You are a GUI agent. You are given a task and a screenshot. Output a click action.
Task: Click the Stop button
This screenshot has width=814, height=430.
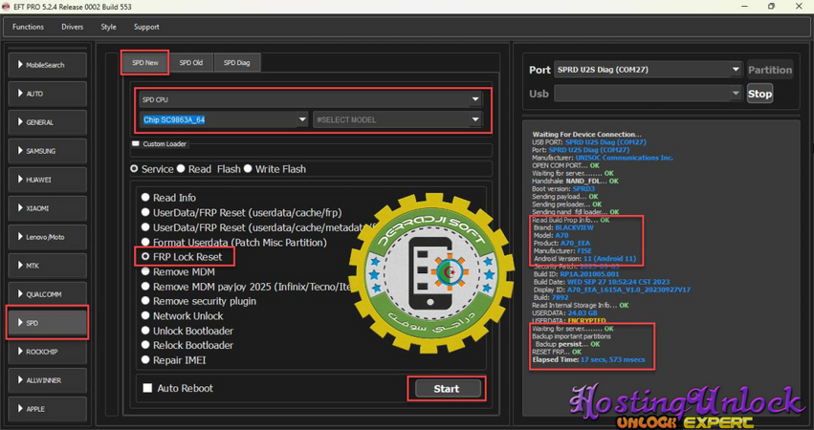click(x=759, y=94)
